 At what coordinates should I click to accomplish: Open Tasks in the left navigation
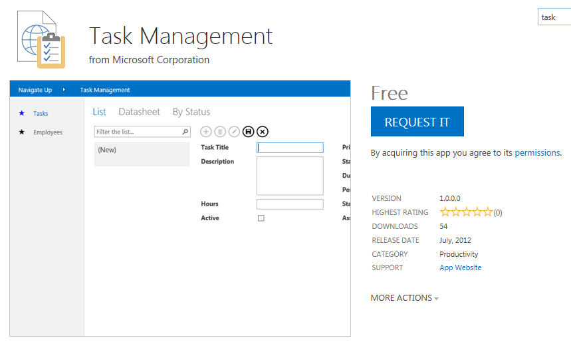tap(41, 113)
